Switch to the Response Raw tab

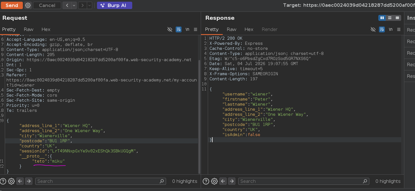click(231, 29)
